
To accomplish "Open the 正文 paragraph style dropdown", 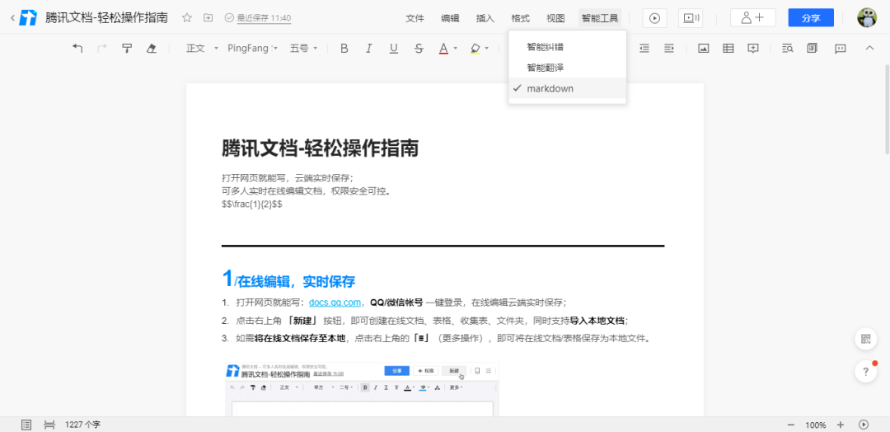I will [202, 49].
